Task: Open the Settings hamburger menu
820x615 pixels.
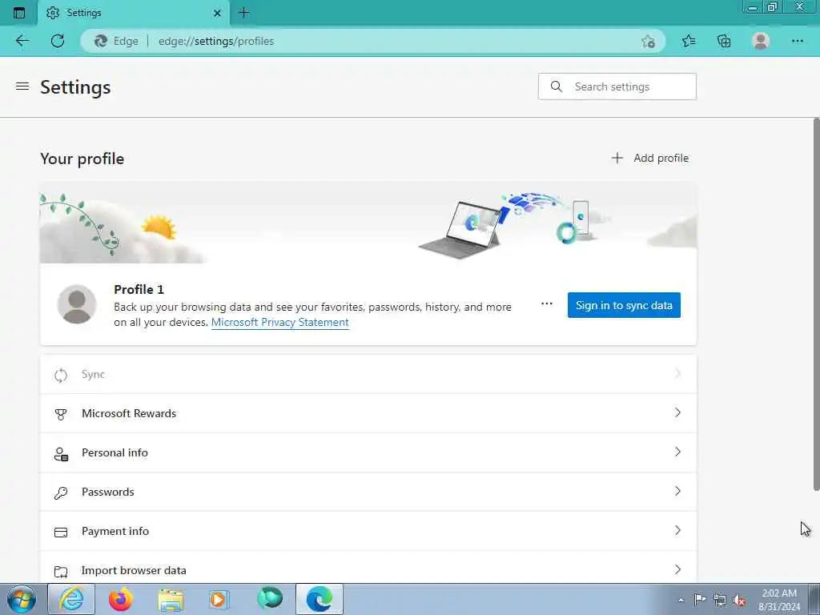Action: click(x=22, y=86)
